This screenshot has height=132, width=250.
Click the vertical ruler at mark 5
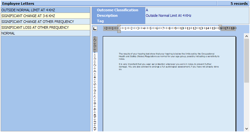point(95,84)
